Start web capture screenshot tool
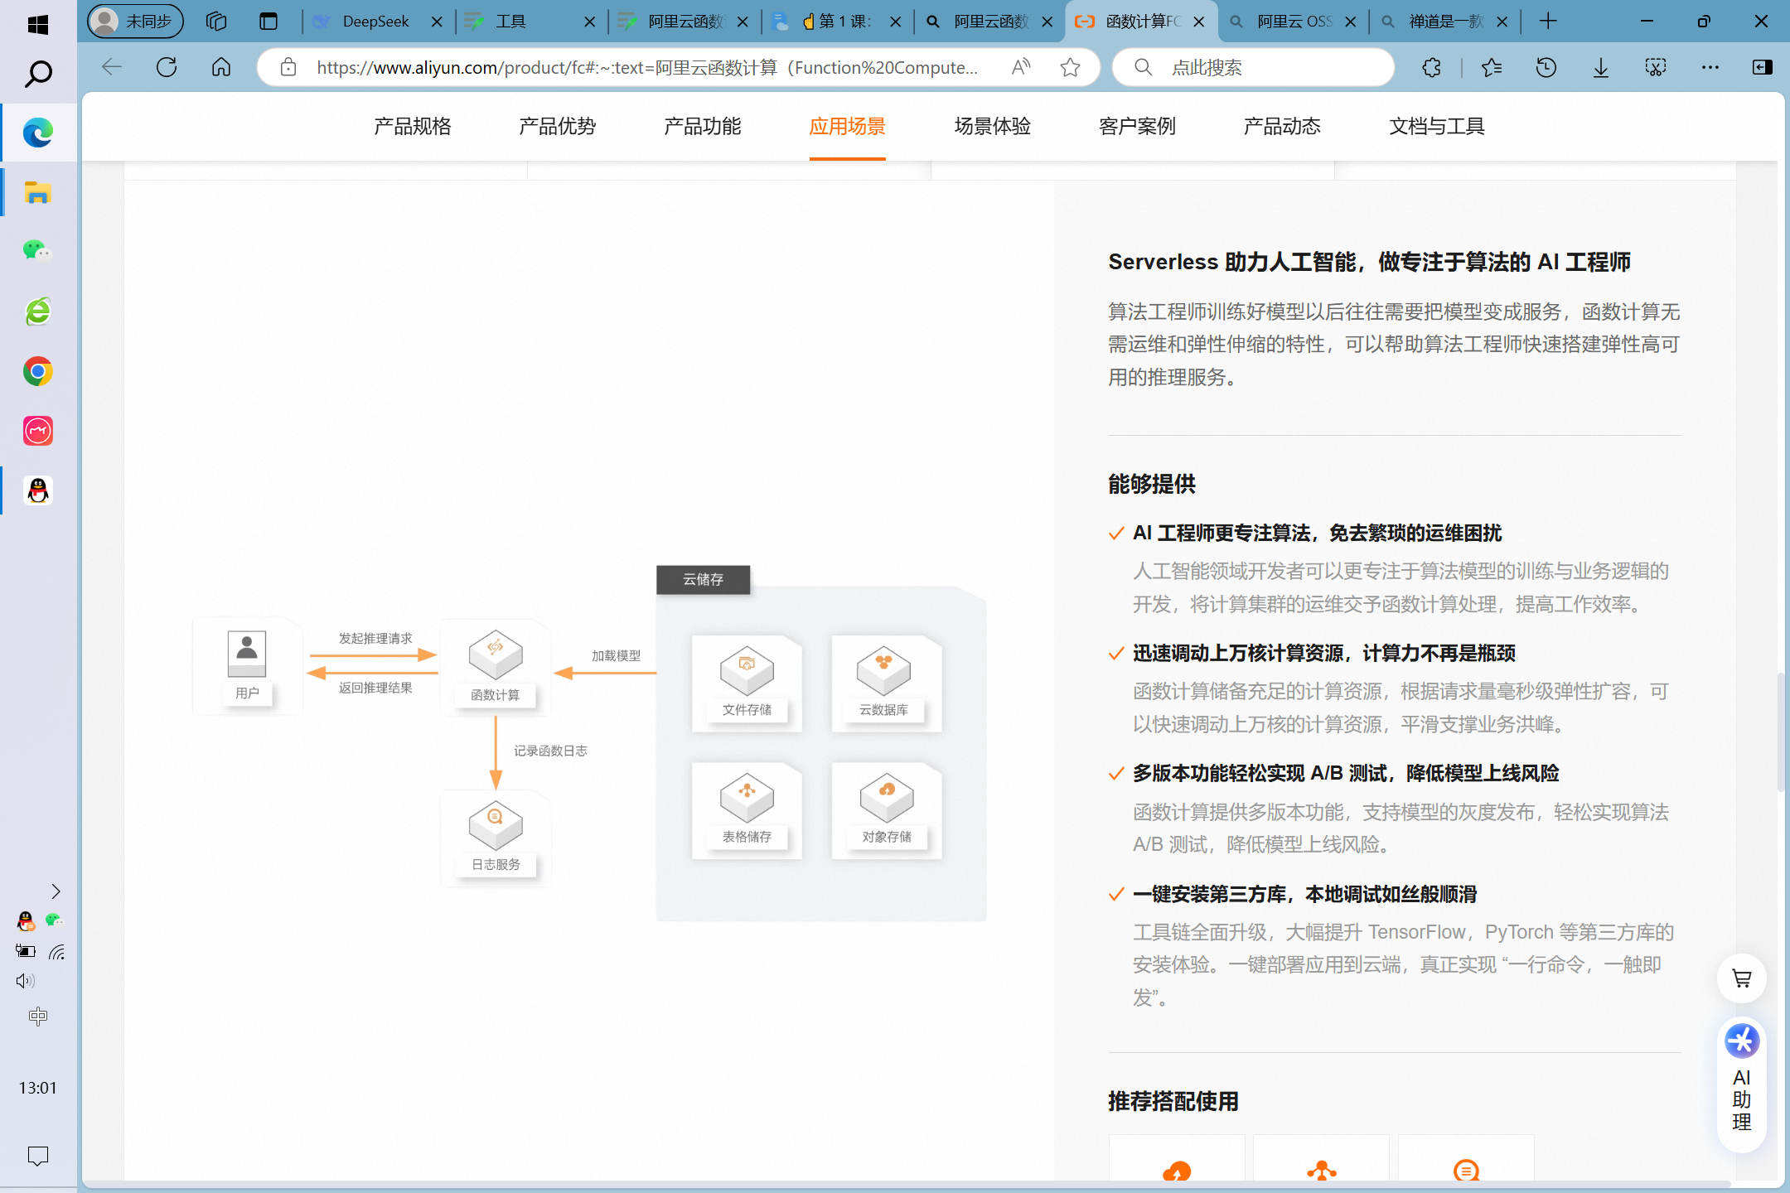The image size is (1790, 1193). (x=1656, y=67)
